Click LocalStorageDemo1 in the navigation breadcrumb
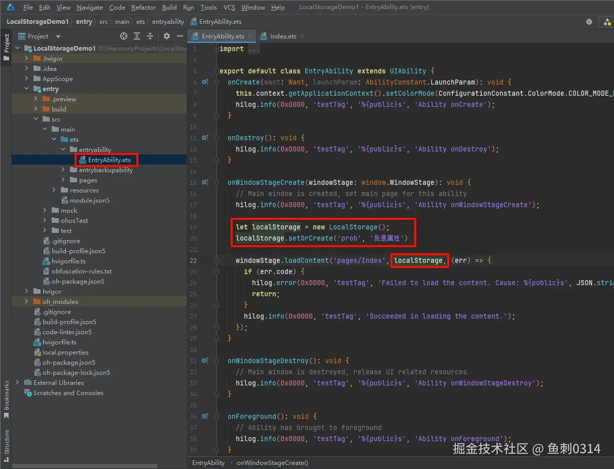Screen dimensions: 614x469 click(x=38, y=22)
